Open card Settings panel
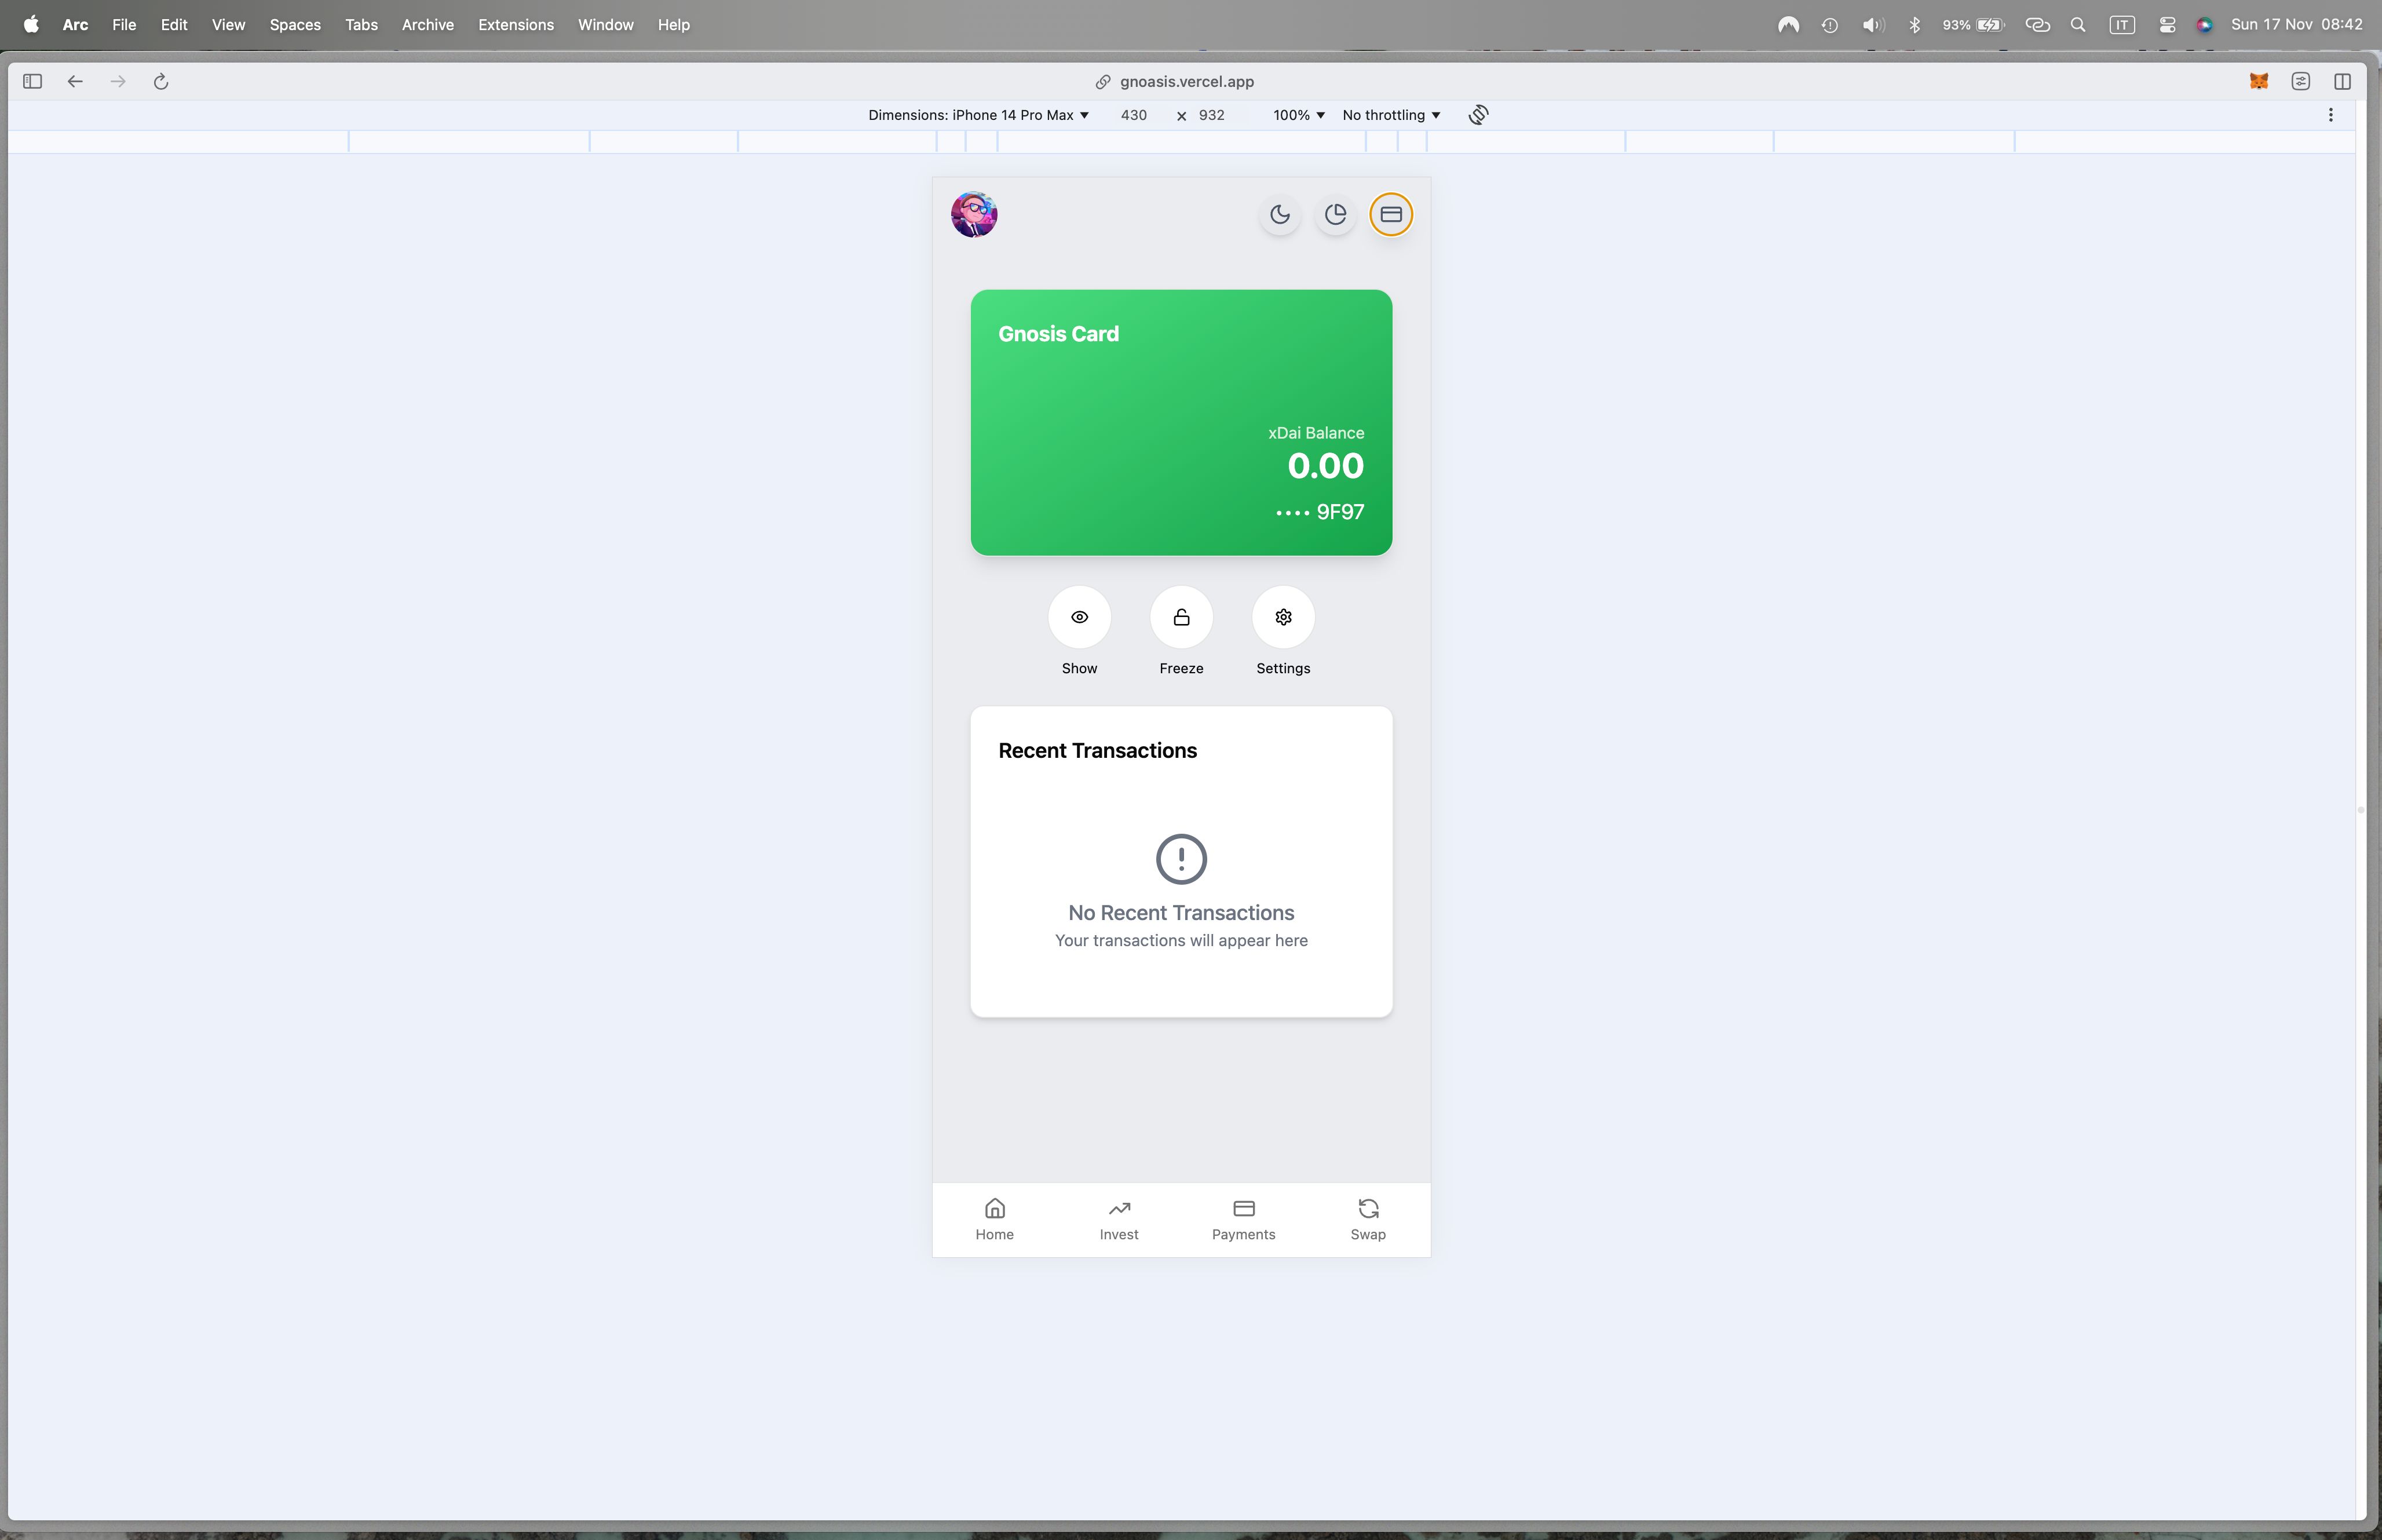Viewport: 2382px width, 1540px height. (1283, 616)
